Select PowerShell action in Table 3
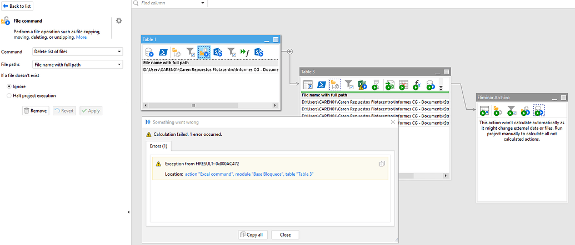 click(x=322, y=85)
